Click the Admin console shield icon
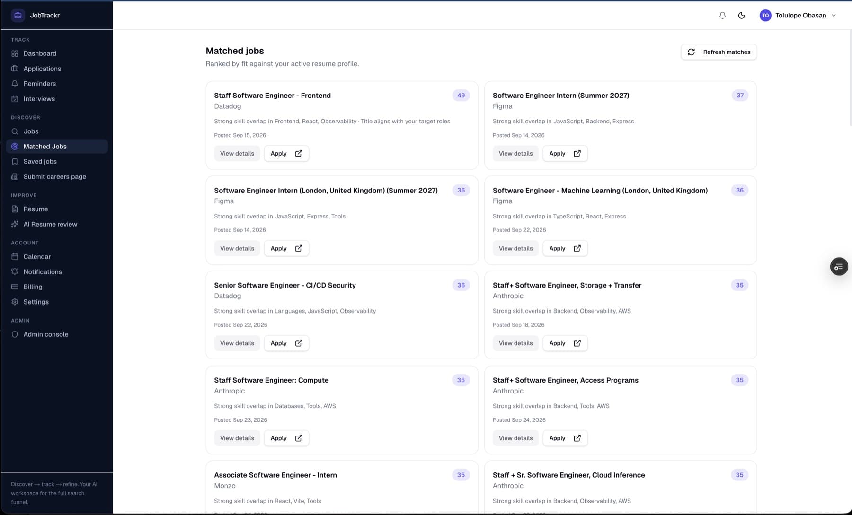Image resolution: width=852 pixels, height=515 pixels. click(15, 334)
